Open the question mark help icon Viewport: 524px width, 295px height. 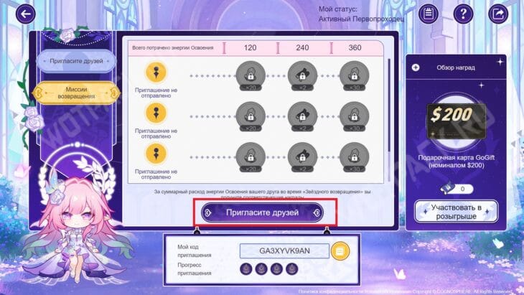463,14
